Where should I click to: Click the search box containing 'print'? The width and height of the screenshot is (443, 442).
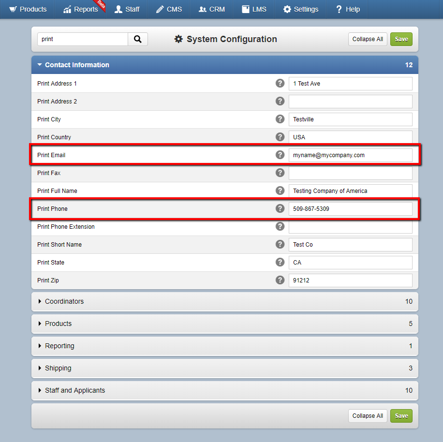(82, 39)
